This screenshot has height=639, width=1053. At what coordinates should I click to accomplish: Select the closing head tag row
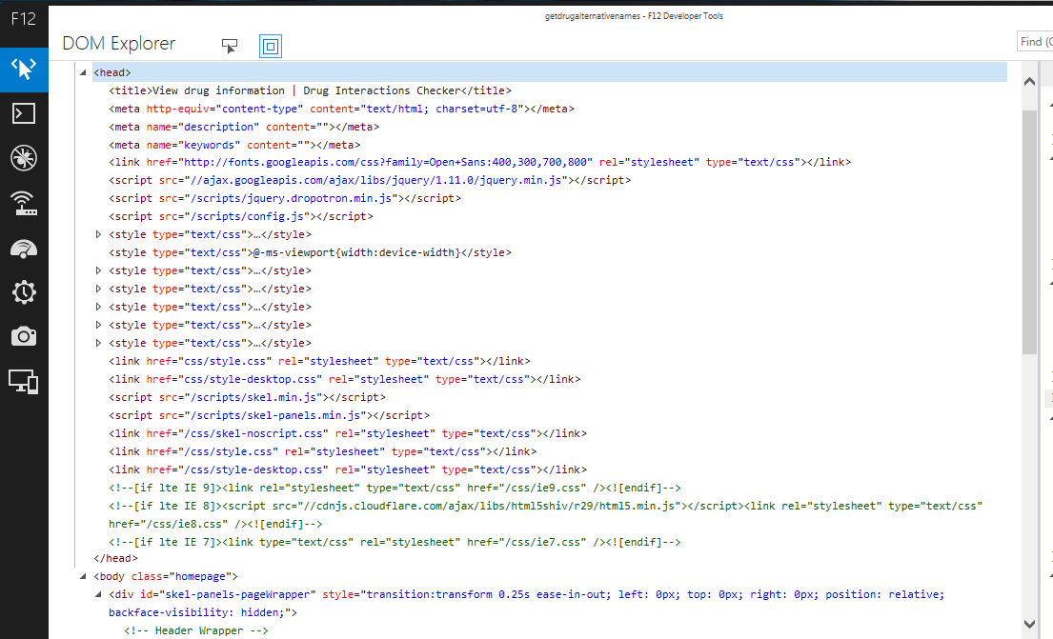click(115, 558)
